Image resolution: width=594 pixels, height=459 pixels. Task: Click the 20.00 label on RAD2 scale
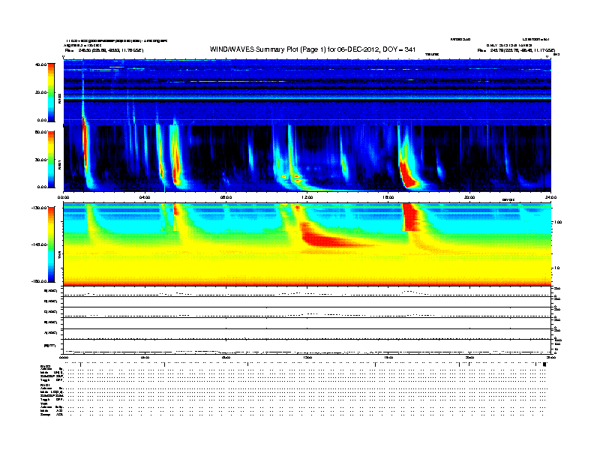pos(41,92)
